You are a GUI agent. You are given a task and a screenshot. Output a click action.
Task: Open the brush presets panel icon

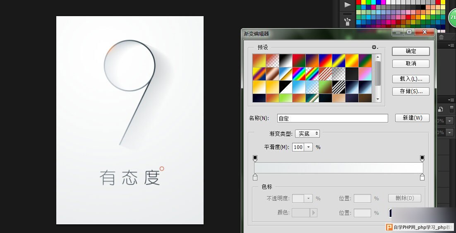coord(347,22)
